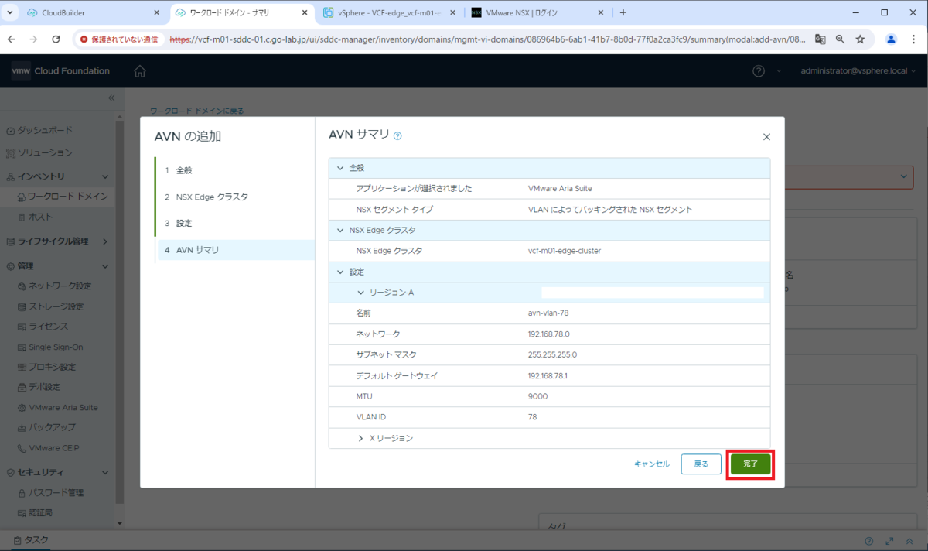928x551 pixels.
Task: Open バックアップ in the sidebar
Action: [52, 427]
